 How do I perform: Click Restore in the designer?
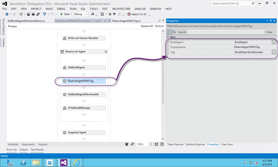[x=160, y=26]
